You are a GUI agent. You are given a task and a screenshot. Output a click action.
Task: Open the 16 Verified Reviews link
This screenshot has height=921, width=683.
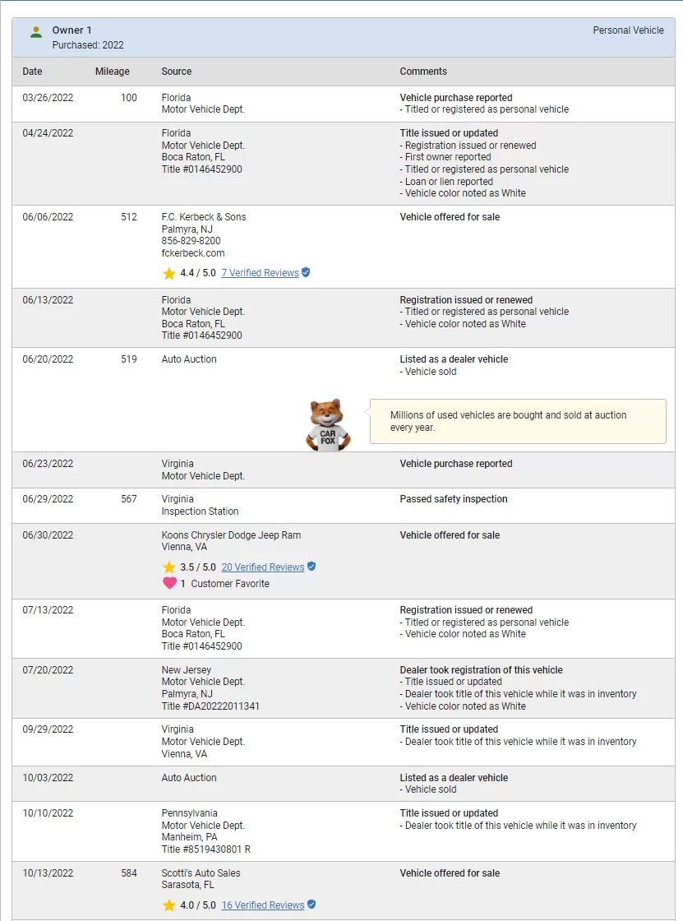(262, 905)
